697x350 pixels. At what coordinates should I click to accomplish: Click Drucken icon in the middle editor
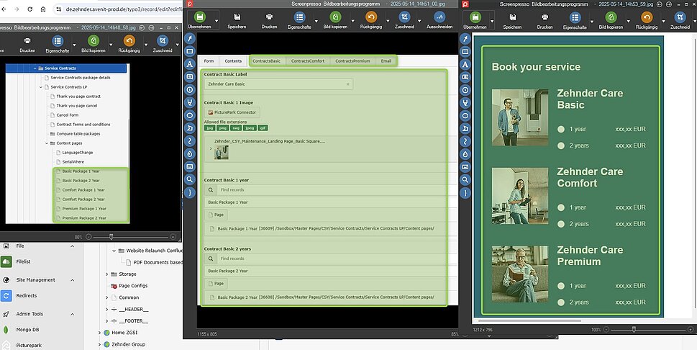(269, 19)
